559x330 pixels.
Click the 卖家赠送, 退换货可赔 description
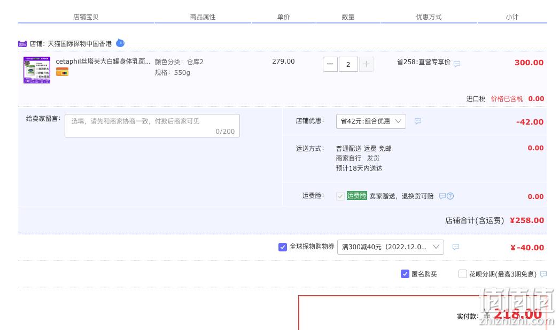(401, 196)
